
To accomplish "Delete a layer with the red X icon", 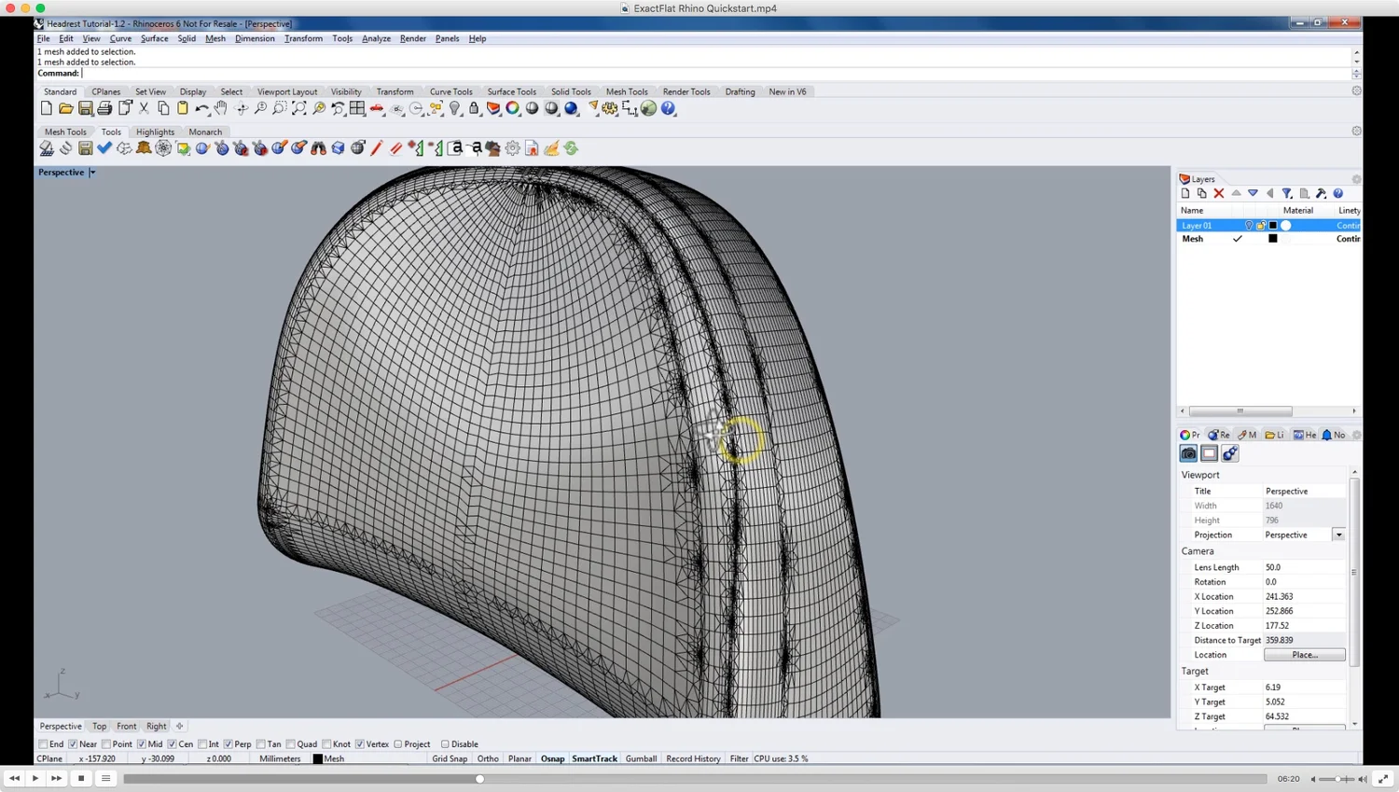I will click(1219, 193).
